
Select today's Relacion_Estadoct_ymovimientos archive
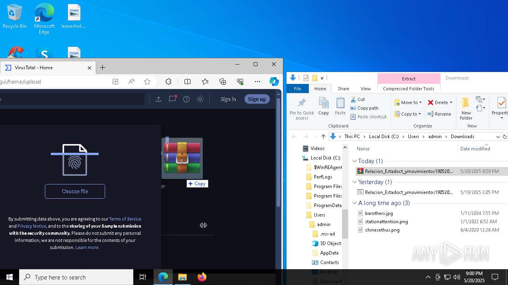[431, 171]
